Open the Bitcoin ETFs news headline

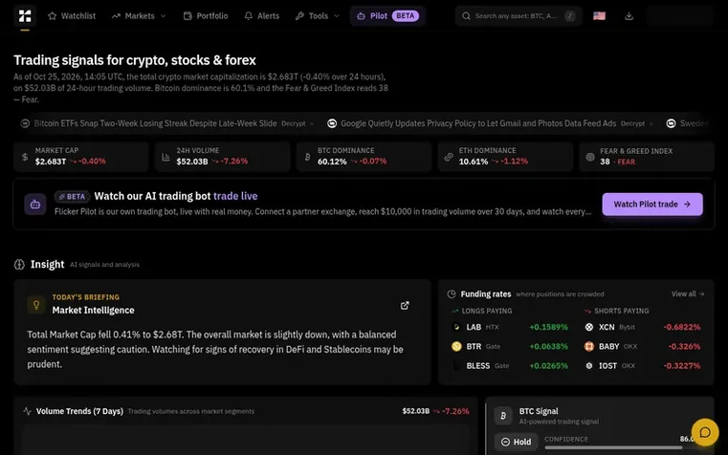pyautogui.click(x=155, y=123)
